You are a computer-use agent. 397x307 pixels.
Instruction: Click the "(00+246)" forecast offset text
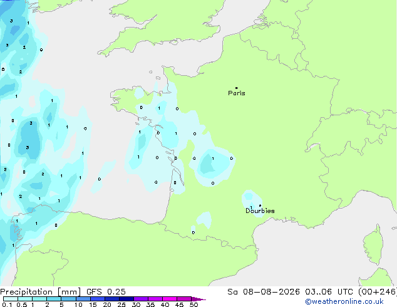(378, 292)
